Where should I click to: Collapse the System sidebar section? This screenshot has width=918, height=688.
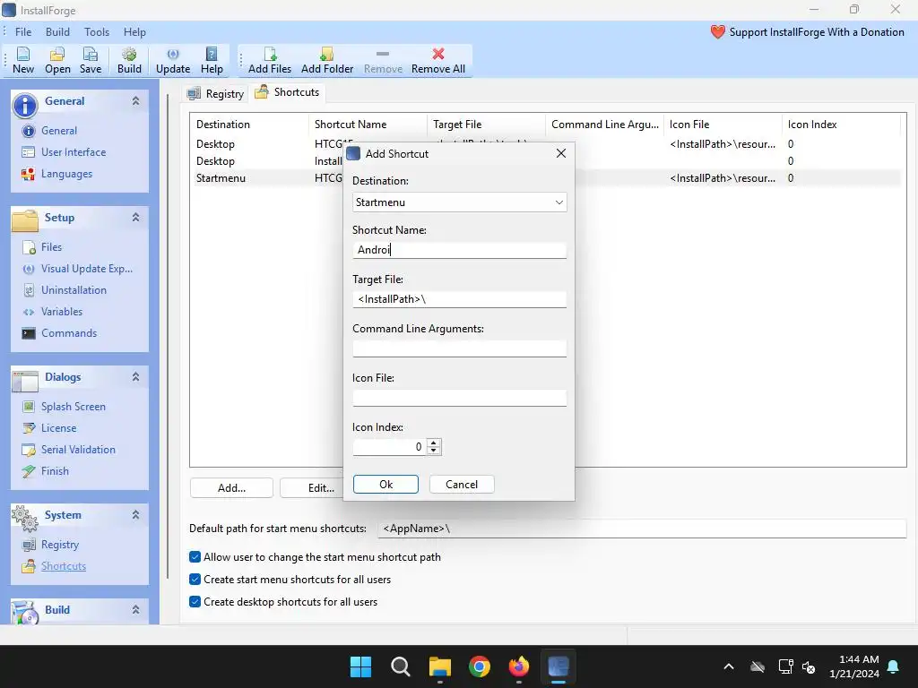[136, 515]
